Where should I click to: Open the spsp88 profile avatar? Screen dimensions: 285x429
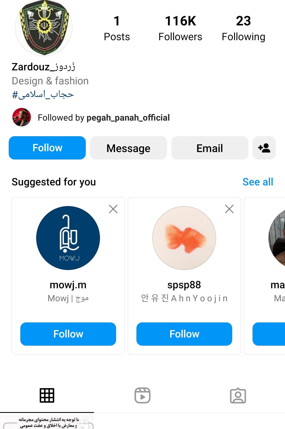tap(184, 238)
